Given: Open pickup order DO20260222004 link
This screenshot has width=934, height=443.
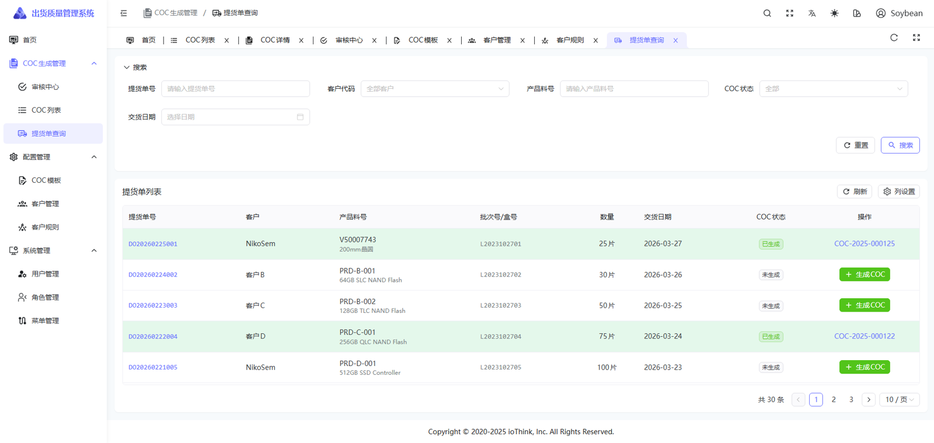Looking at the screenshot, I should [153, 337].
